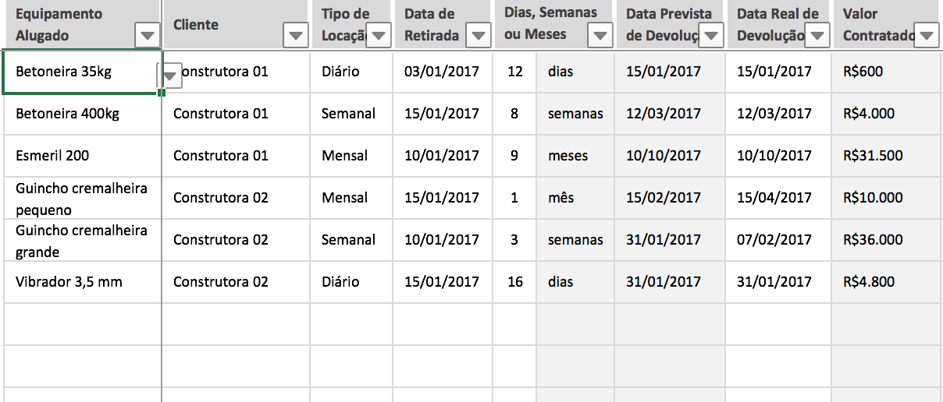Expand the Dias, Semanas ou Meses filter
This screenshot has width=943, height=402.
pyautogui.click(x=600, y=35)
